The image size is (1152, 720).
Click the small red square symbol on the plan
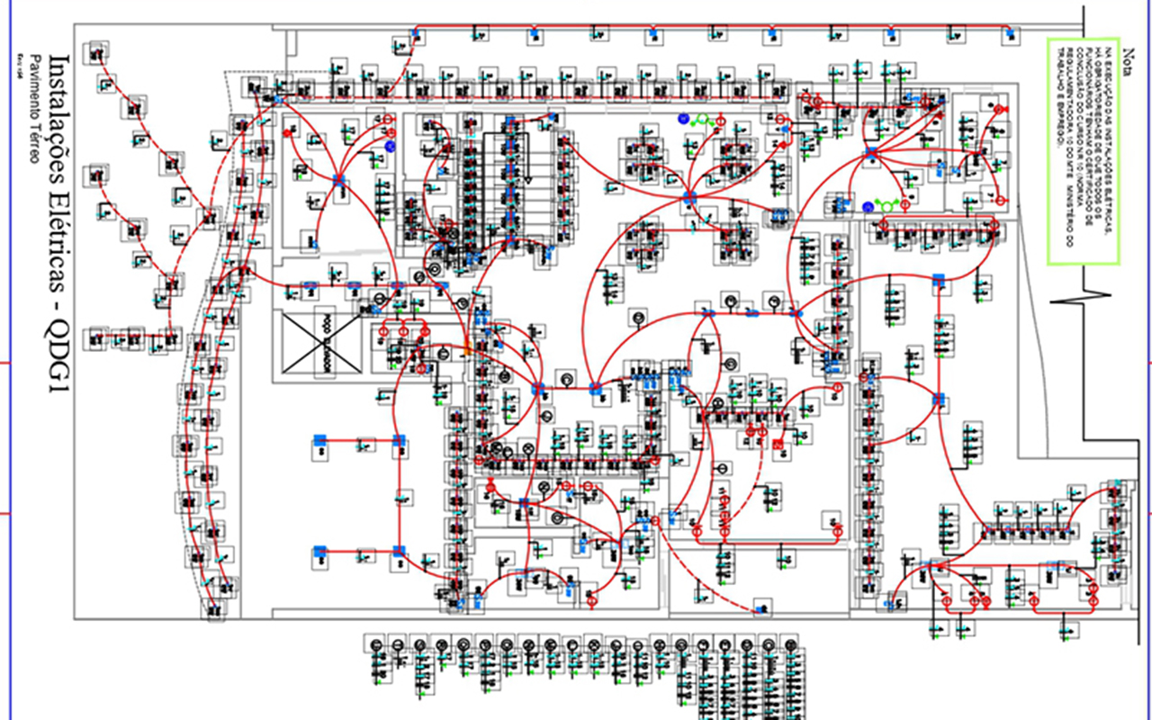778,444
